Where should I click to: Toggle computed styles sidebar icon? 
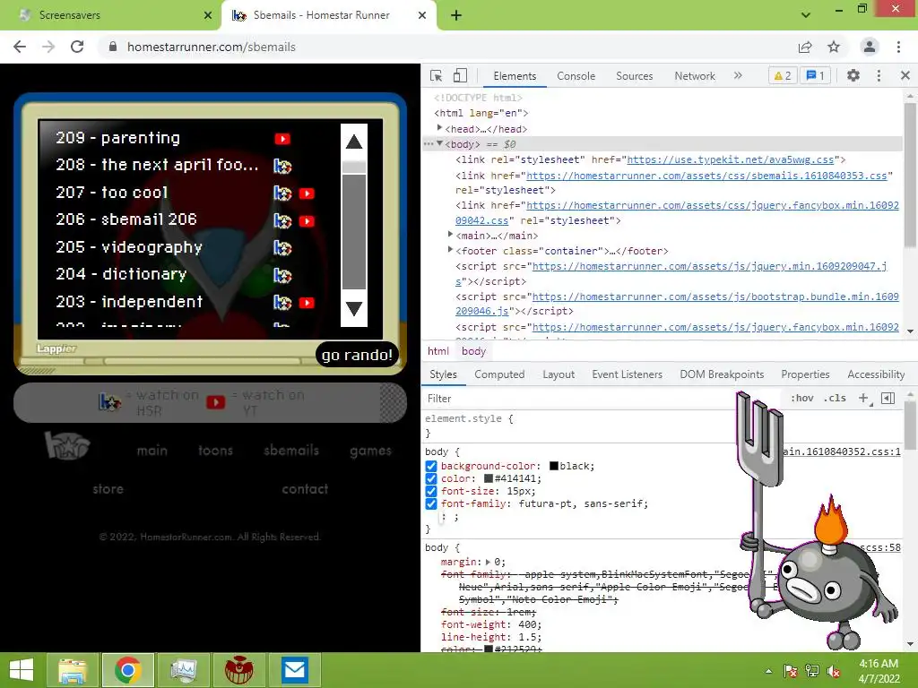(888, 399)
